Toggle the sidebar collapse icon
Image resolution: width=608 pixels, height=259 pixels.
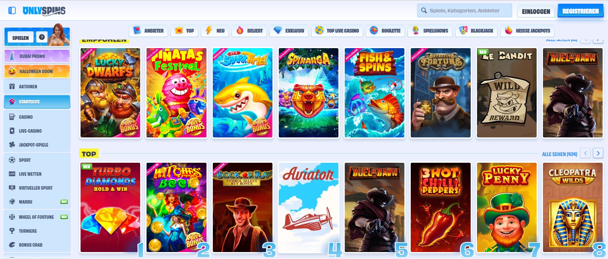[x=12, y=10]
